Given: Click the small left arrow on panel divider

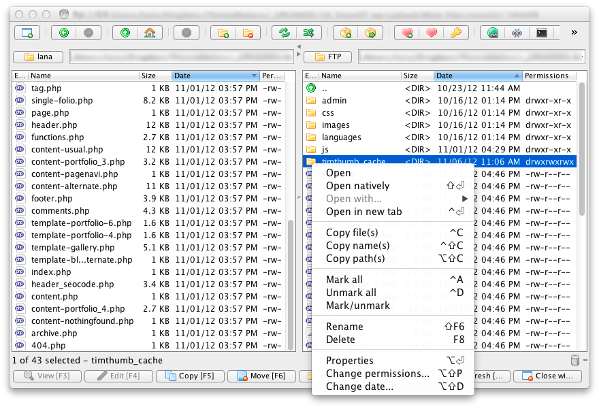Looking at the screenshot, I should [299, 46].
